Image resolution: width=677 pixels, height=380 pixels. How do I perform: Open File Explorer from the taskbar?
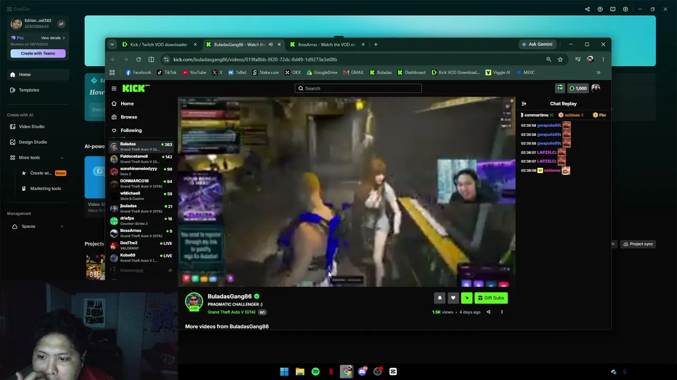[300, 372]
